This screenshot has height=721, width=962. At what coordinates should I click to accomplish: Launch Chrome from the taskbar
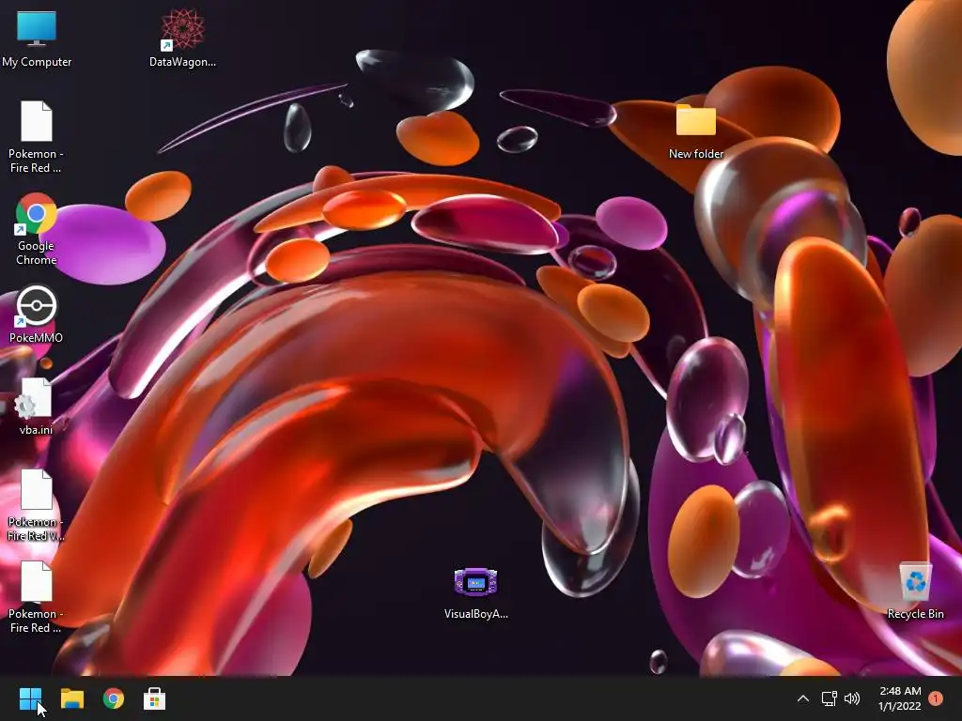point(114,698)
